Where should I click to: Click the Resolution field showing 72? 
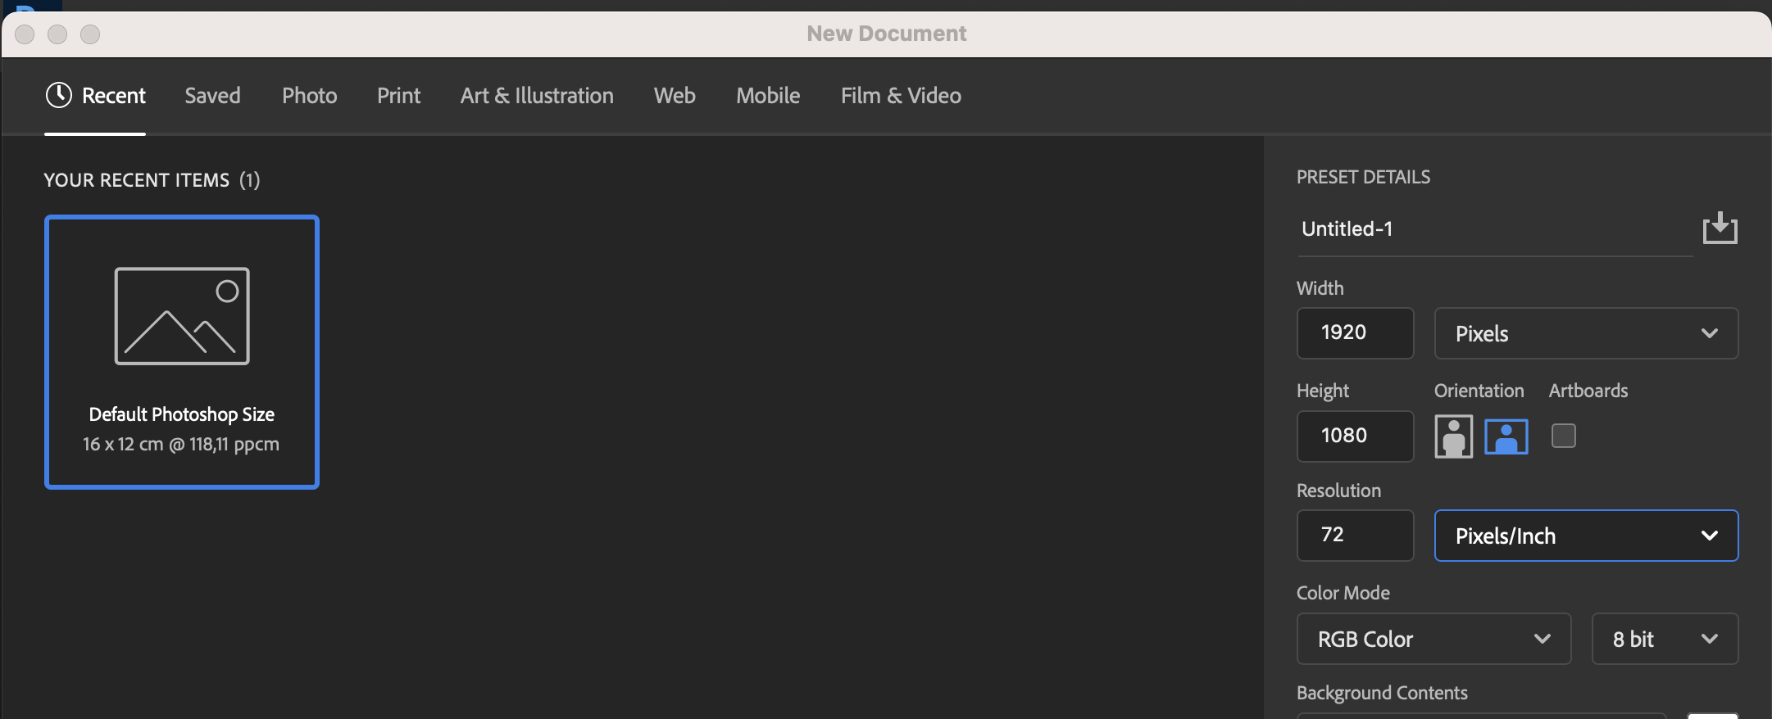point(1355,535)
